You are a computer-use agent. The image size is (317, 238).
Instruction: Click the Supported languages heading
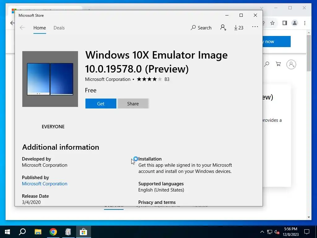pos(161,183)
